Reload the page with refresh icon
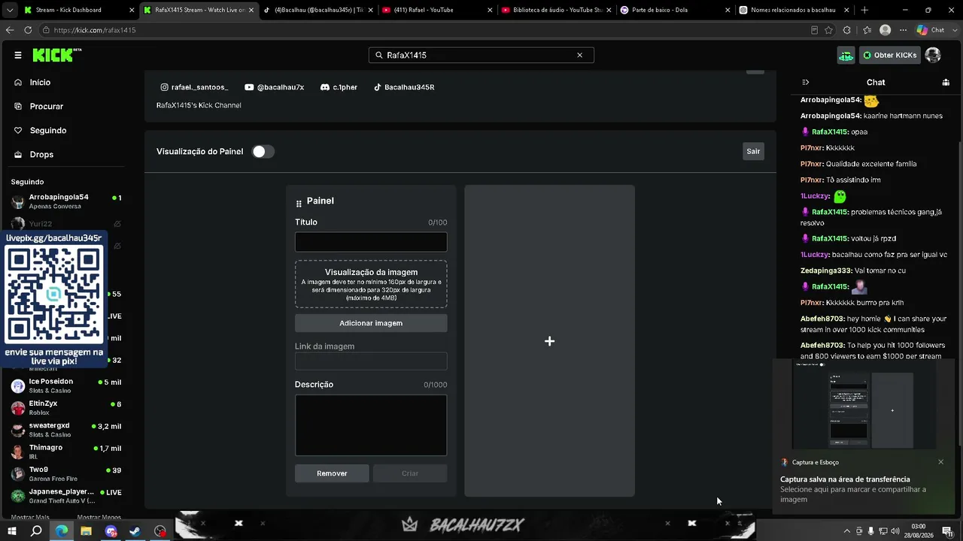Screen dimensions: 963x541 28,30
